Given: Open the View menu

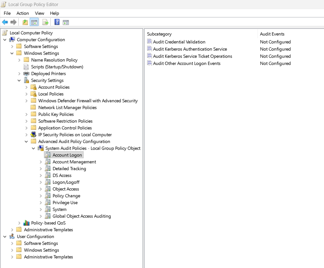Looking at the screenshot, I should pos(39,13).
